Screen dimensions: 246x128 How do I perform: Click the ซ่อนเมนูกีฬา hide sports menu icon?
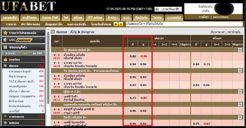point(5,47)
